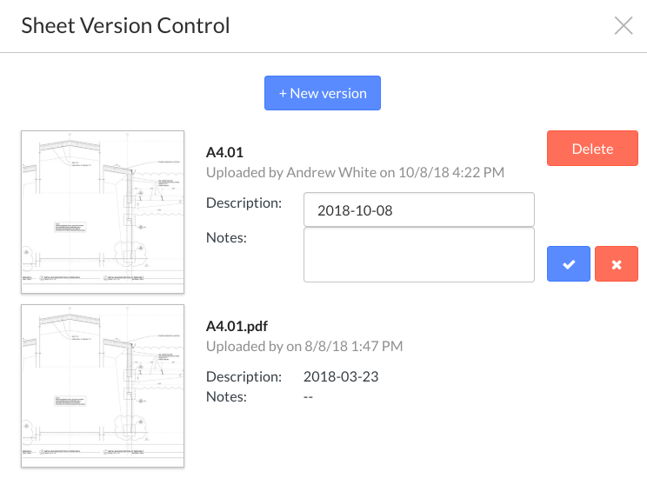Viewport: 647px width, 498px height.
Task: Click the "--" notes value of A4.01.pdf
Action: (308, 396)
